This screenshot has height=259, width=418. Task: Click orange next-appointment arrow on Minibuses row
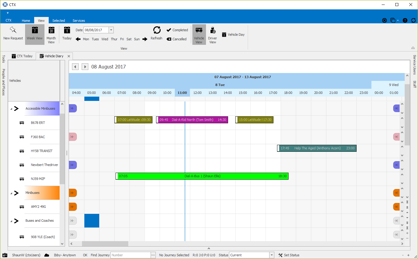[396, 193]
